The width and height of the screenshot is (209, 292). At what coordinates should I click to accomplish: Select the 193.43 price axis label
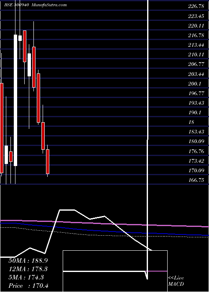[x=196, y=103]
